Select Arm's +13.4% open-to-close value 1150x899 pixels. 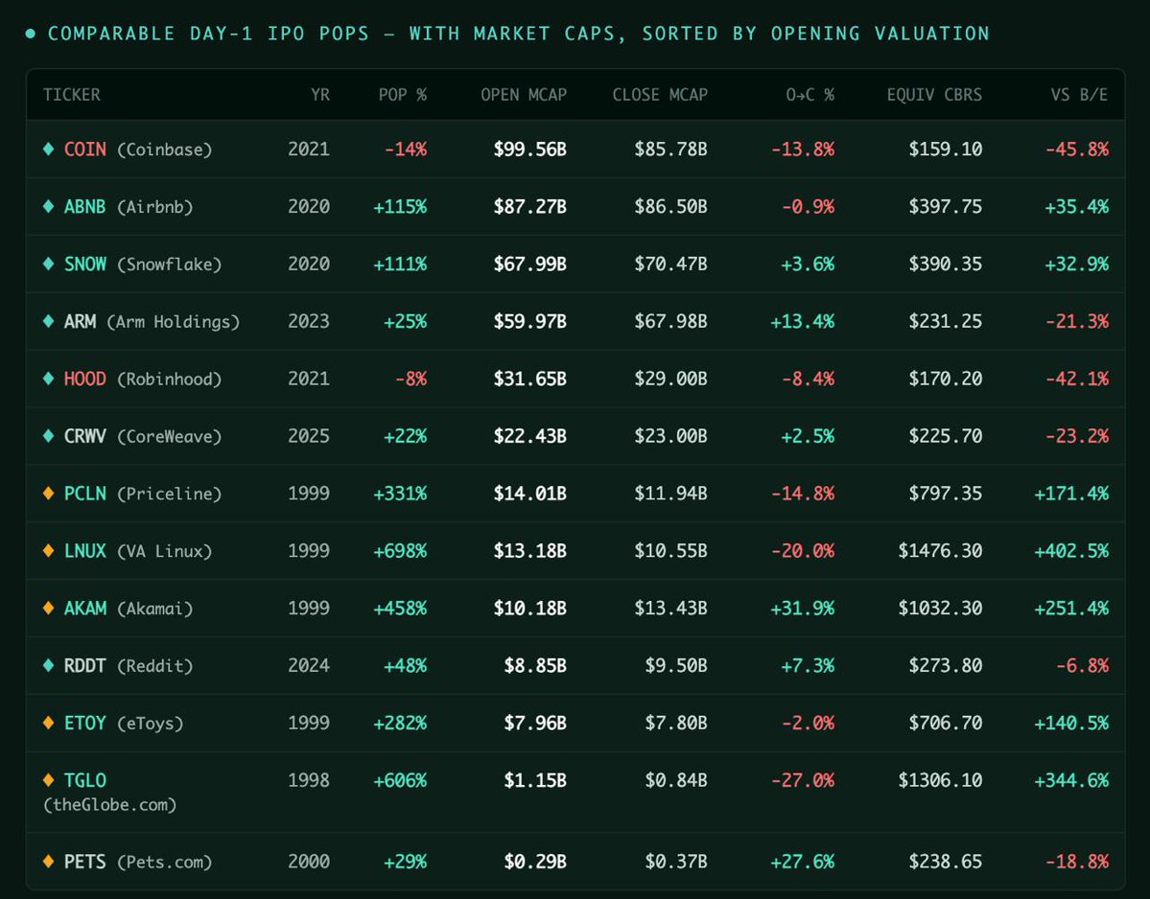(x=802, y=321)
